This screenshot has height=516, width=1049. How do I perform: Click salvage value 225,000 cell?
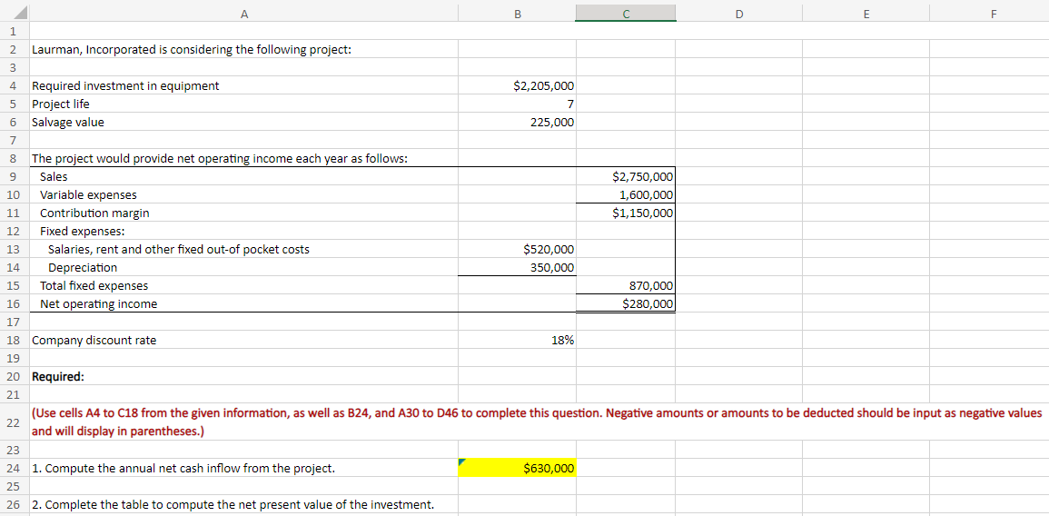(517, 123)
